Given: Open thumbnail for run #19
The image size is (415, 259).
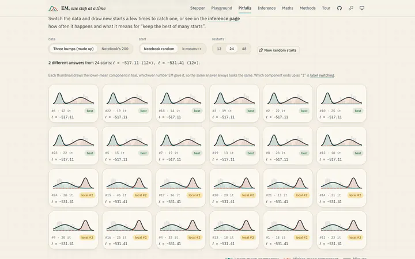Looking at the screenshot, I should (x=234, y=146).
